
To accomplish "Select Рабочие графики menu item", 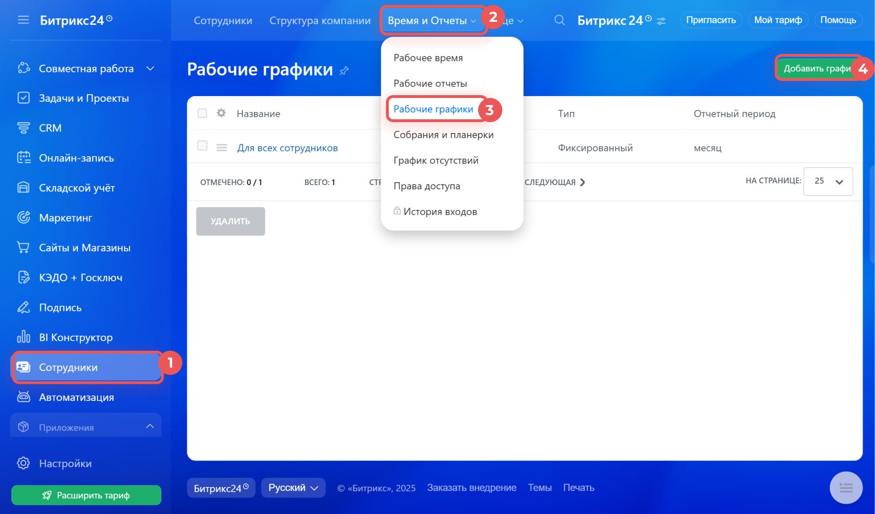I will [x=433, y=109].
